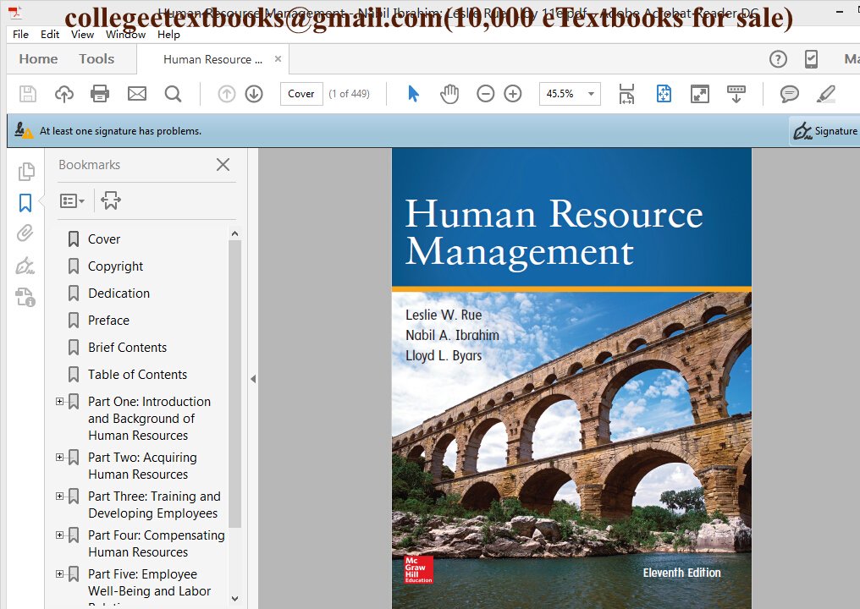This screenshot has height=609, width=860.
Task: Open the File menu
Action: [x=20, y=34]
